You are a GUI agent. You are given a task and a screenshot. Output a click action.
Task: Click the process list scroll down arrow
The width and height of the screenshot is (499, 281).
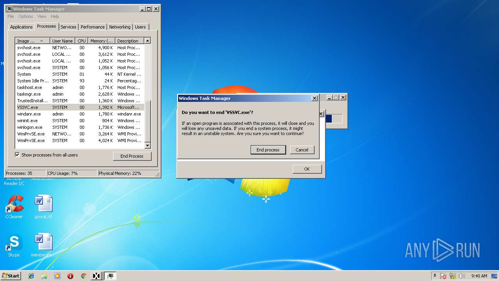(147, 146)
